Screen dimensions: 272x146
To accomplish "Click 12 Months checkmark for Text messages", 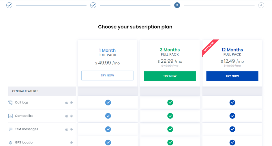I will [232, 129].
